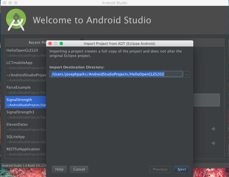229x177 pixels.
Task: Click the Next button in import dialog
Action: pos(182,169)
